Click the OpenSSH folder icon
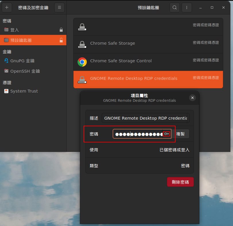The image size is (233, 226). click(6, 71)
